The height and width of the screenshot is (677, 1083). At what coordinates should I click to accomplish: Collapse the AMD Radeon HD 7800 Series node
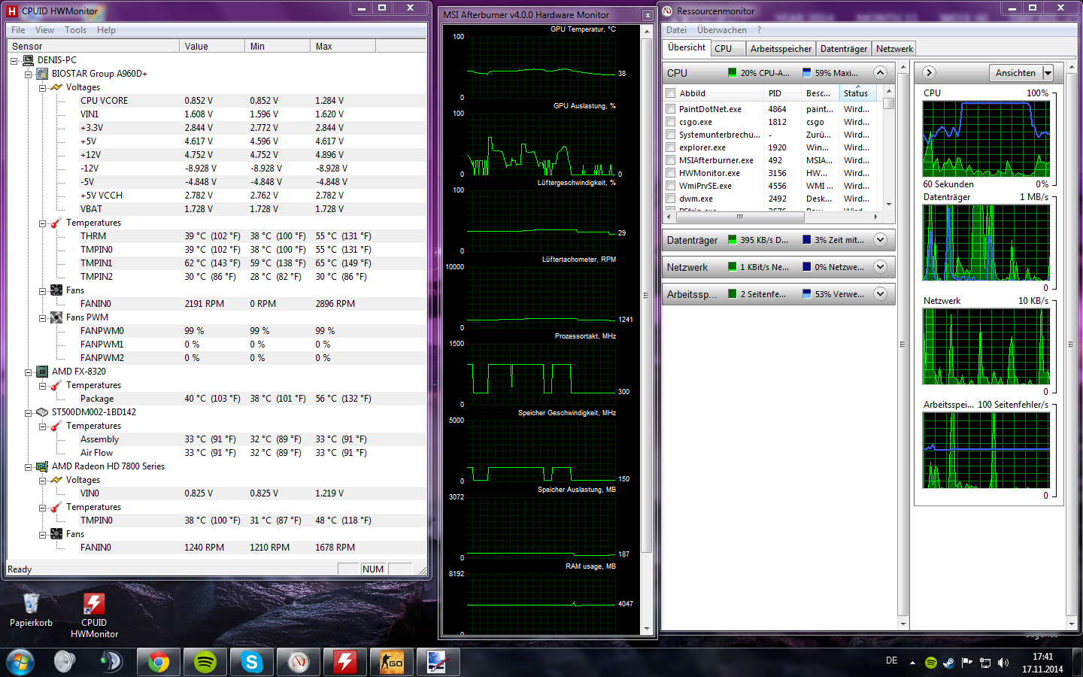click(x=29, y=467)
